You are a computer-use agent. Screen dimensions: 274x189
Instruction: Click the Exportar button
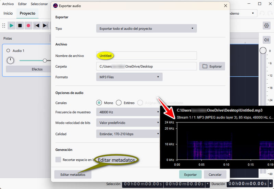(x=190, y=174)
